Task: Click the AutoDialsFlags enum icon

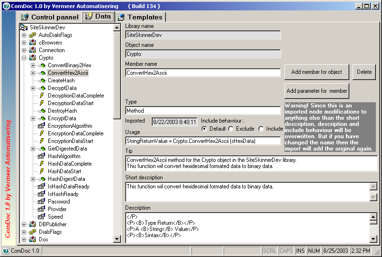Action: click(x=32, y=35)
